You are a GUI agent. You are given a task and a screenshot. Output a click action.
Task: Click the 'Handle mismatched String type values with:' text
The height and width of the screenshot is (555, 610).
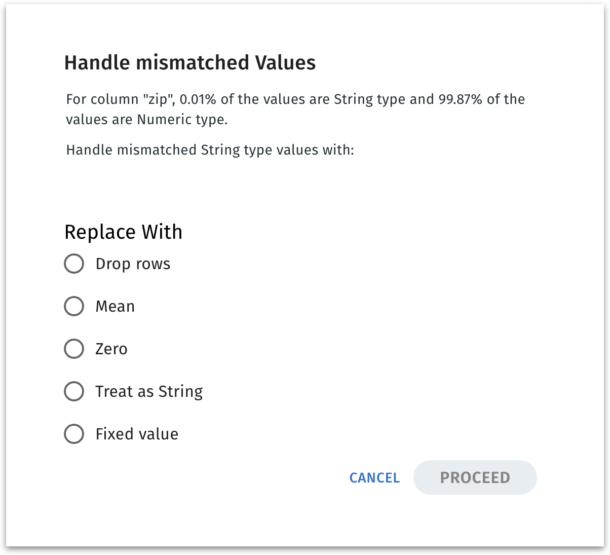coord(210,151)
